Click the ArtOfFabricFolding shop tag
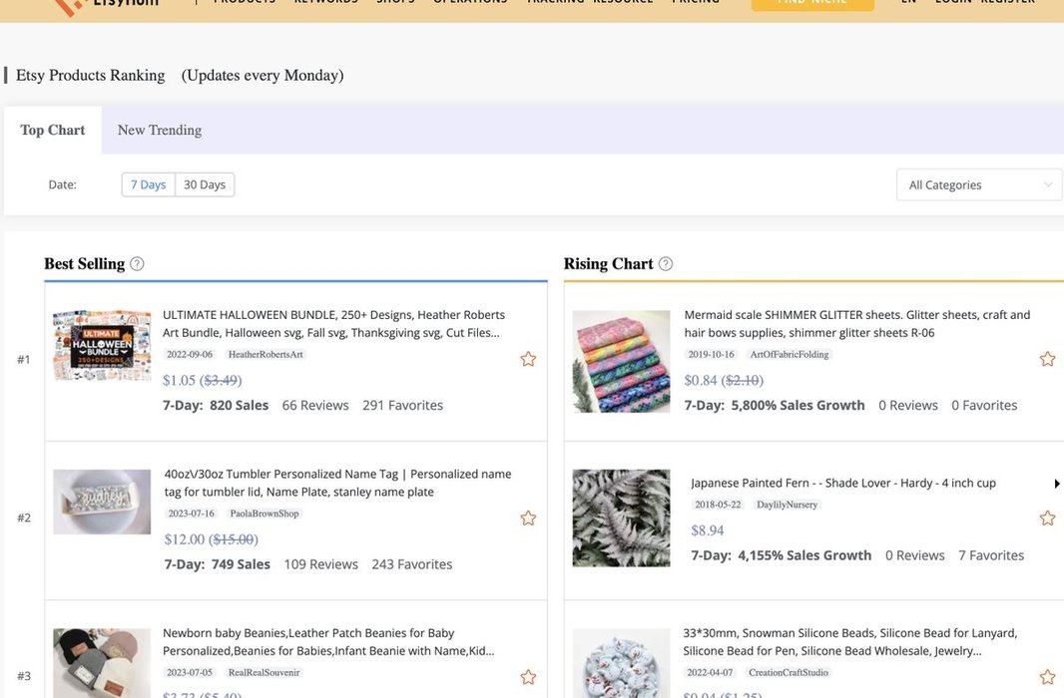1064x698 pixels. pyautogui.click(x=789, y=354)
